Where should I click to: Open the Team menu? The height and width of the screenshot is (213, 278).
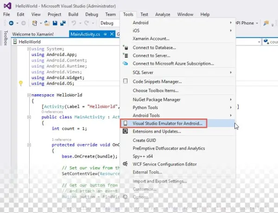click(110, 14)
